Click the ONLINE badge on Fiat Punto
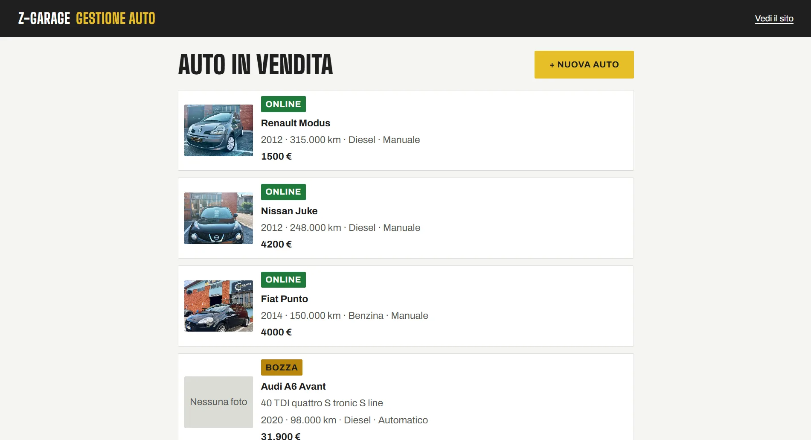811x440 pixels. point(283,280)
